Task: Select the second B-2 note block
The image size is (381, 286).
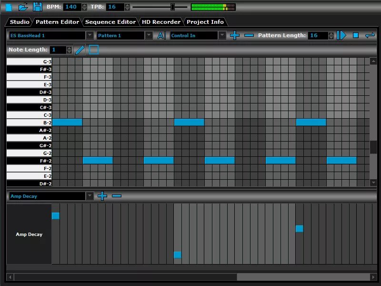Action: point(189,122)
